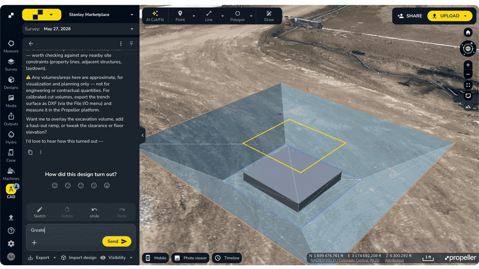479x269 pixels.
Task: Select the Sketch pencil tool
Action: 40,212
